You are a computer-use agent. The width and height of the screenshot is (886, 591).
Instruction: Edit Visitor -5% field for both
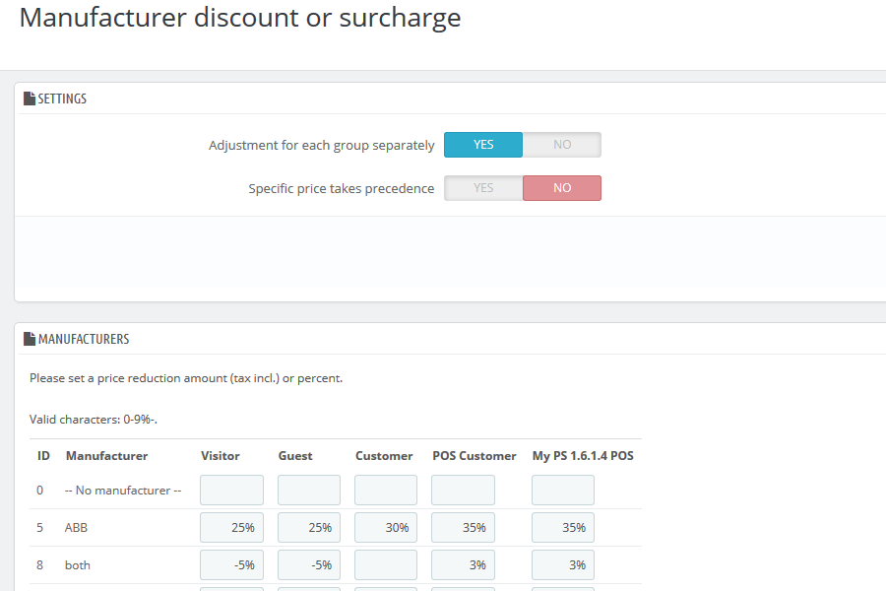pyautogui.click(x=231, y=565)
